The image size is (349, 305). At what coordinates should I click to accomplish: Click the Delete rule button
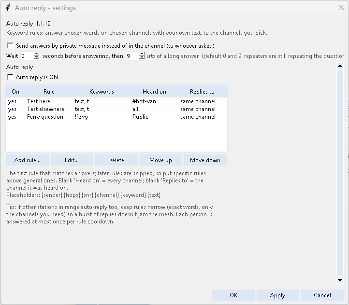116,160
